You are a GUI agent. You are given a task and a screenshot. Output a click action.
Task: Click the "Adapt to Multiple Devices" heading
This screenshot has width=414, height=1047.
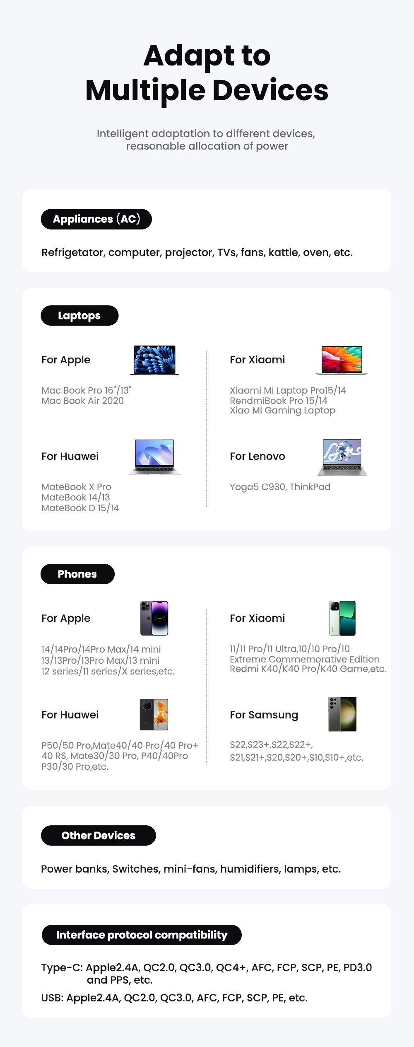[x=207, y=73]
